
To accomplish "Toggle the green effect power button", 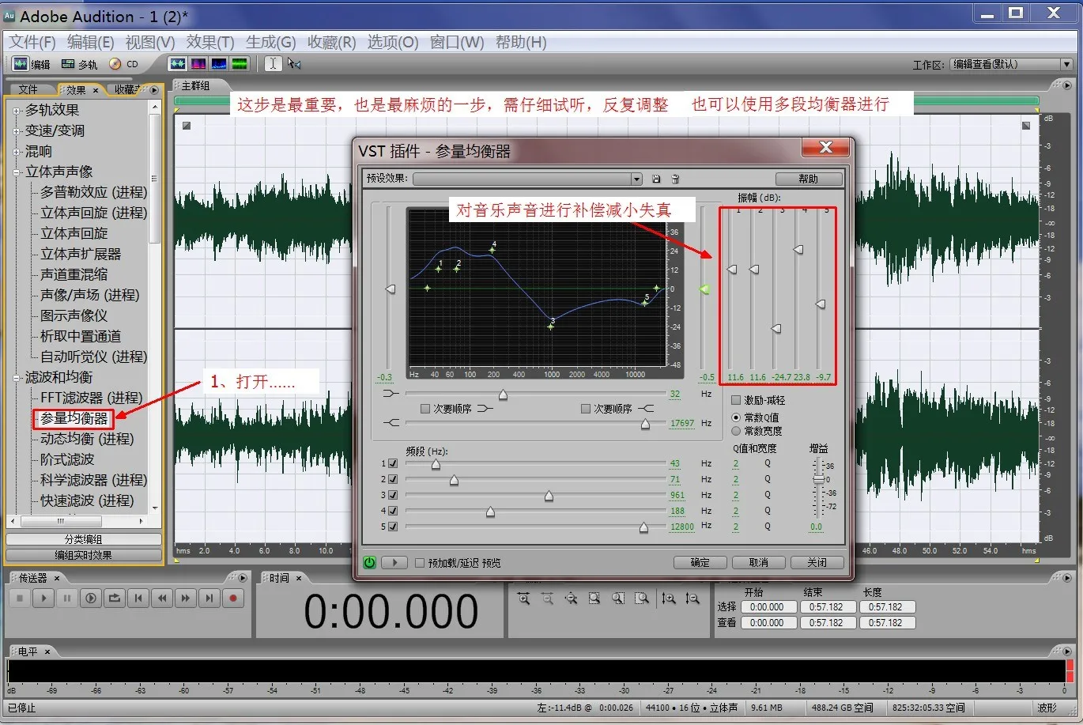I will click(x=369, y=563).
